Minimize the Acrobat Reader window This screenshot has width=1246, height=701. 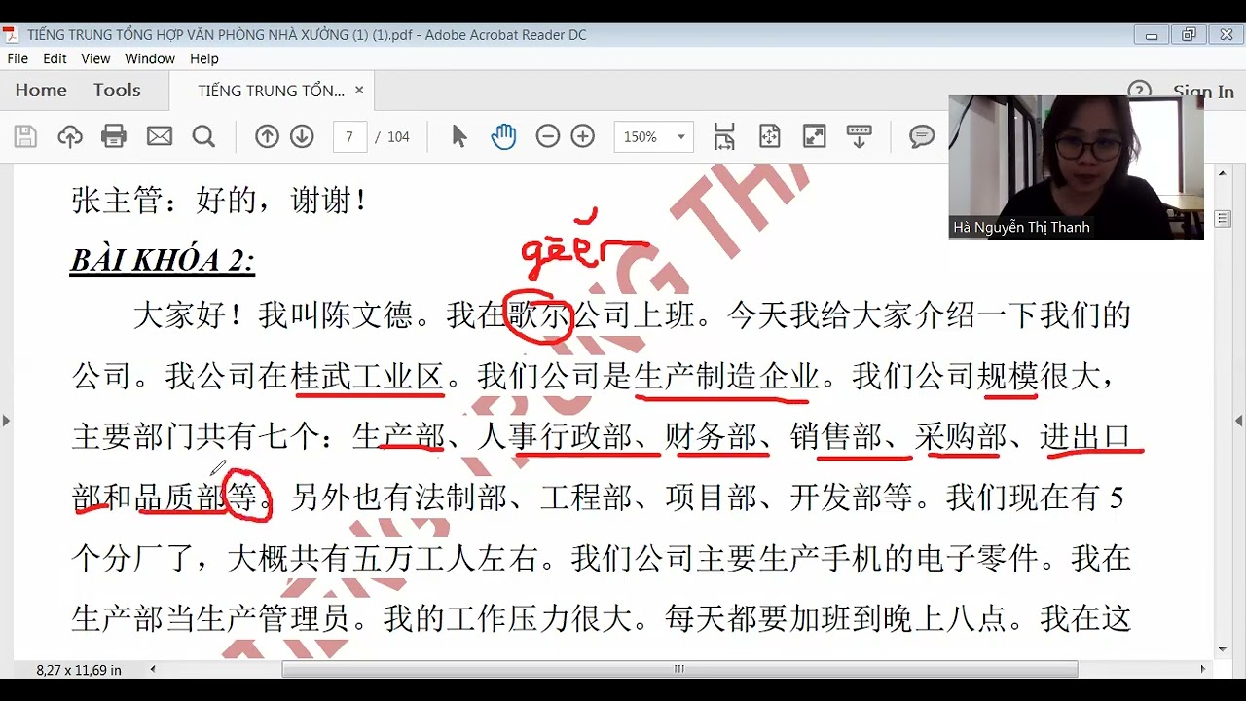1152,34
